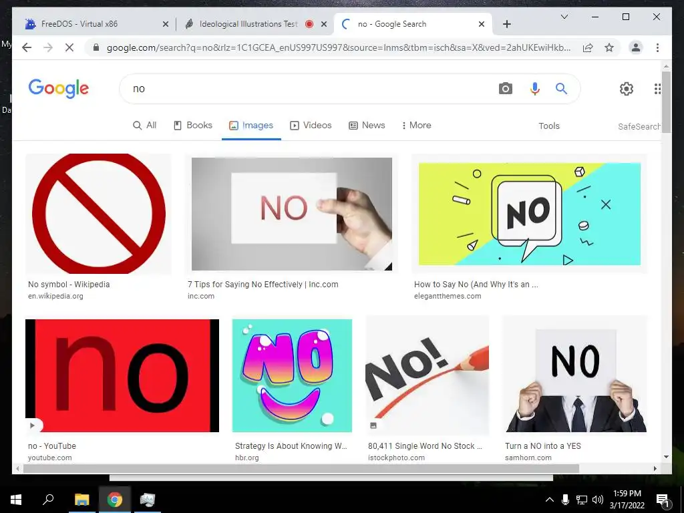
Task: Open the notification center
Action: coord(663,500)
